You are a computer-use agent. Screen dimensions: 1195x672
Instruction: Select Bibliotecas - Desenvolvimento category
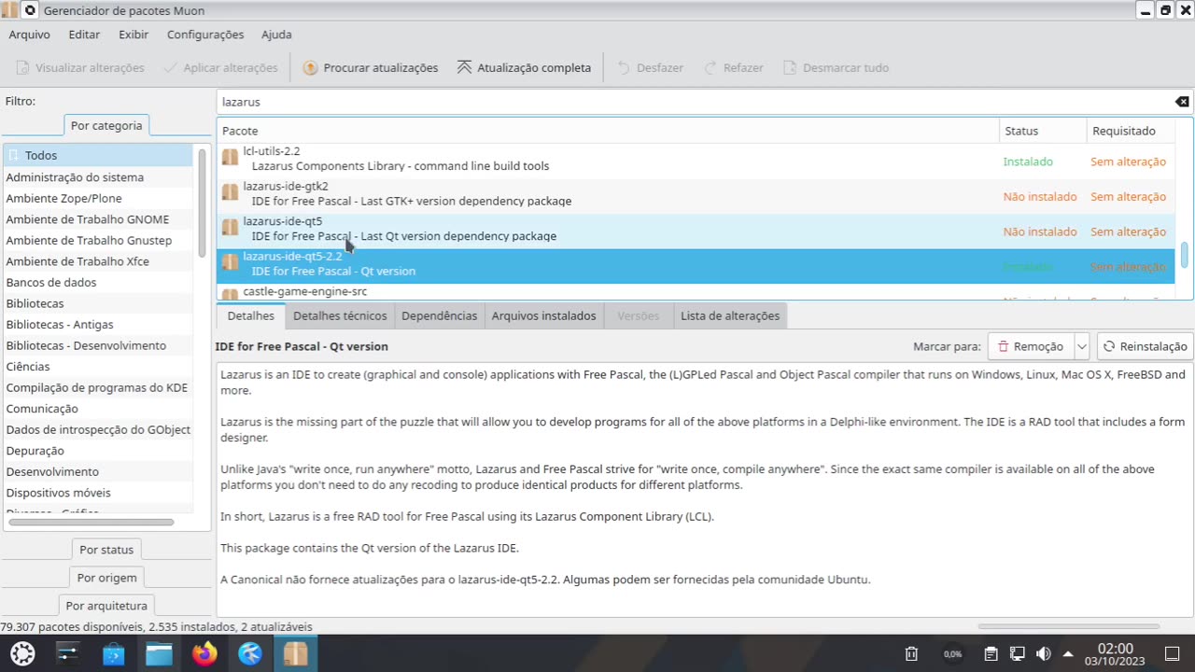(x=98, y=345)
